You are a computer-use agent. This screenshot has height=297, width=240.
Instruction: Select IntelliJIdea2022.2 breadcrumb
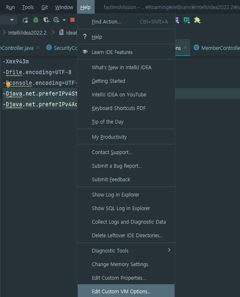point(27,33)
